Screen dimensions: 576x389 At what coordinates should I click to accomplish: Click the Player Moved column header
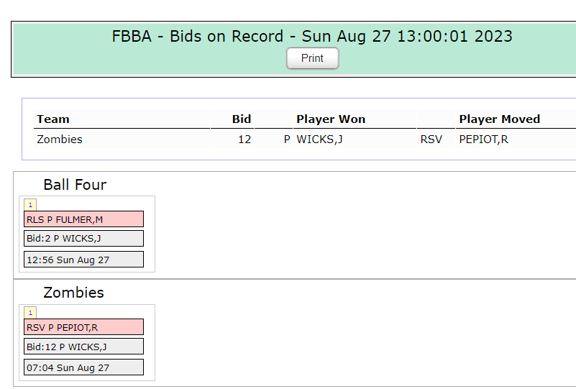click(499, 119)
